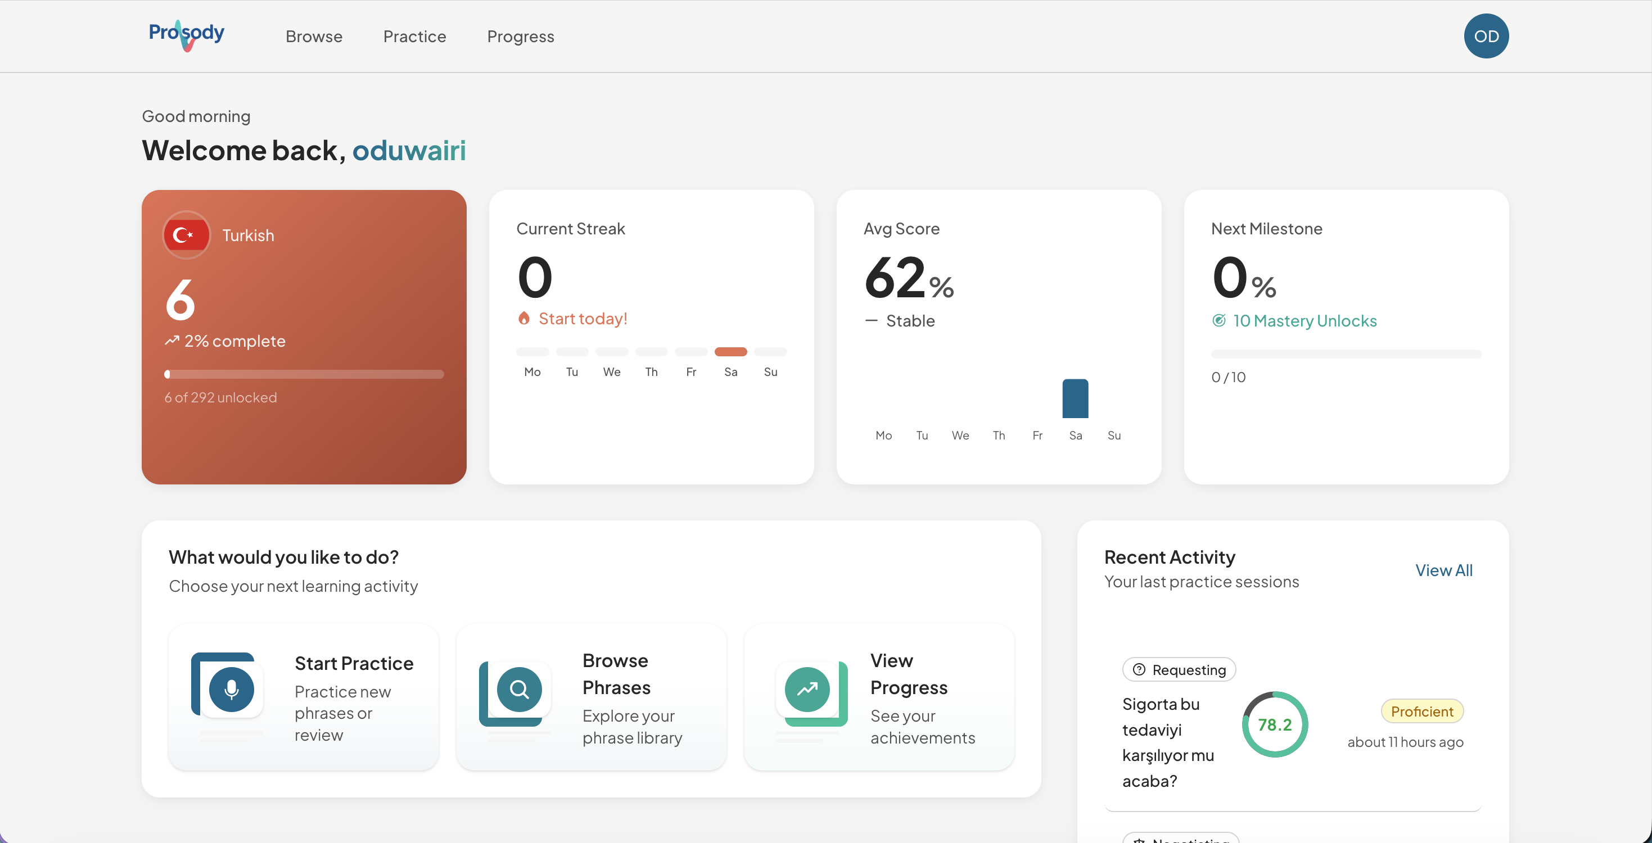Image resolution: width=1652 pixels, height=843 pixels.
Task: Click the Turkish flag icon
Action: click(x=186, y=234)
